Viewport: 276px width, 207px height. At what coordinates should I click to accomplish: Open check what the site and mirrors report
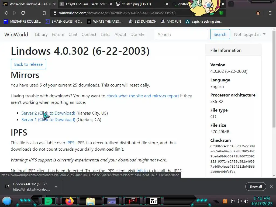coord(143,96)
